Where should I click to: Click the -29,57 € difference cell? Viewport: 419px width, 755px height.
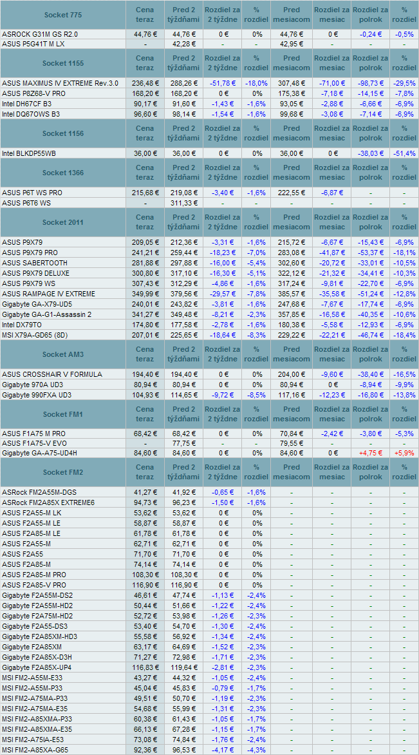pyautogui.click(x=223, y=294)
